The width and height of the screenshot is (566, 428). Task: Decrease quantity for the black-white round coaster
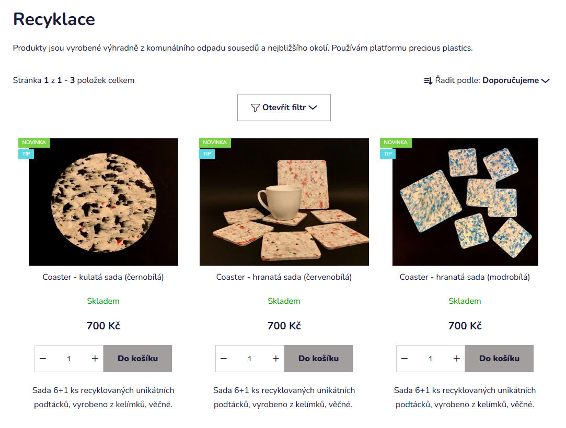43,359
